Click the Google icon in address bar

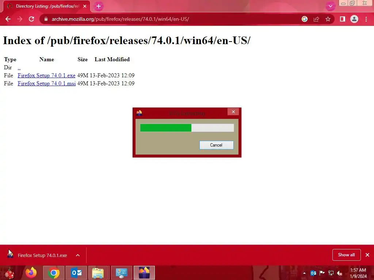click(x=305, y=19)
